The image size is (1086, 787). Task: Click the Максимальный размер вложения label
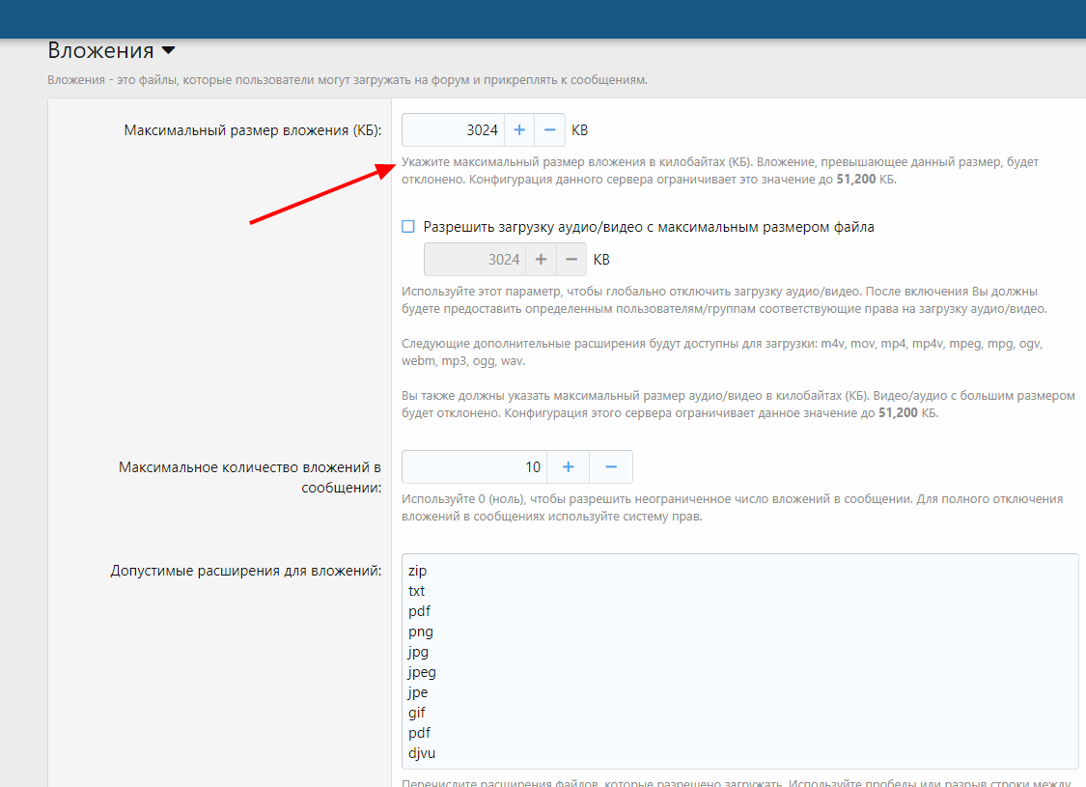[x=253, y=130]
